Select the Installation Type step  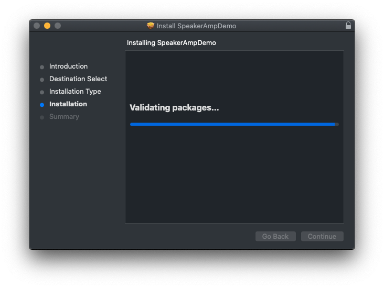coord(75,92)
